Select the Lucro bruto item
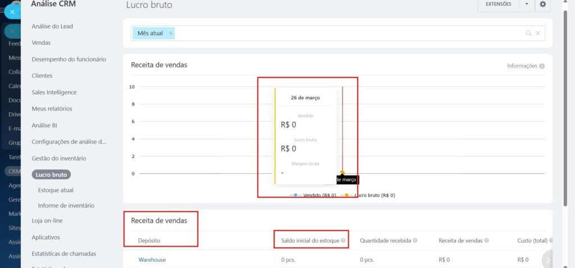The image size is (575, 268). coord(51,174)
